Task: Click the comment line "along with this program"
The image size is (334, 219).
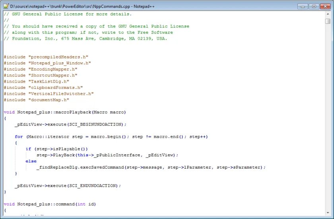Action: click(88, 33)
